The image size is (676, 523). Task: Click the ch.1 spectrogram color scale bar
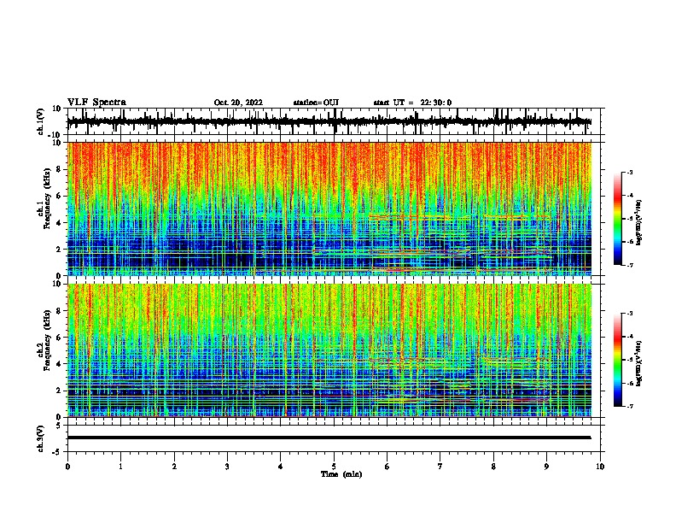click(617, 219)
